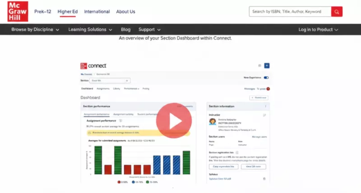
Task: Focus the ISBN, Title, Author search field
Action: [x=290, y=12]
